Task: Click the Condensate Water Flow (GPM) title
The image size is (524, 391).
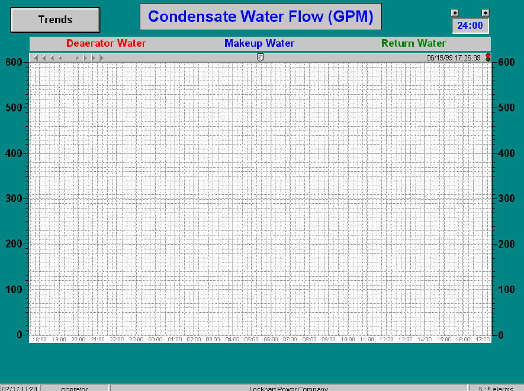Action: [x=261, y=17]
